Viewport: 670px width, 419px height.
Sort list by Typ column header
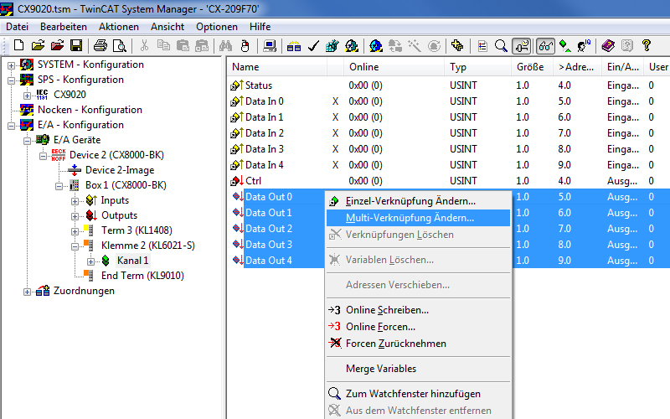tap(477, 67)
